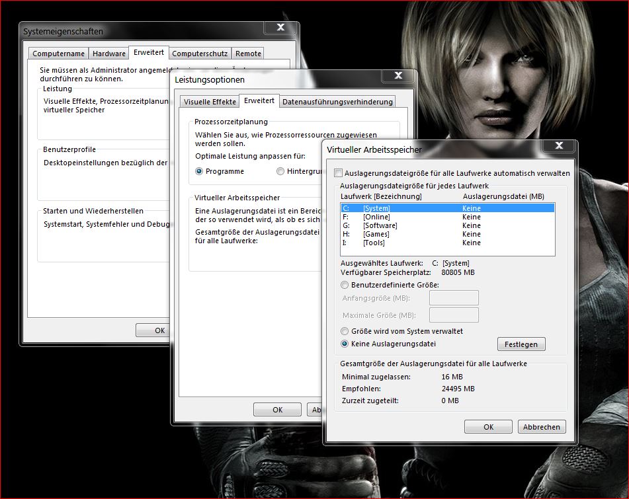Click OK in Systemeigenschaften window
Screen dimensions: 629x499
click(153, 330)
